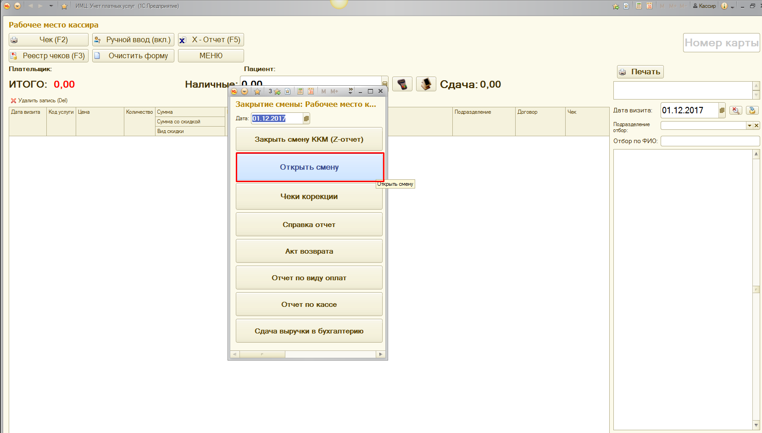Screen dimensions: 762x433
Task: Open calendar icon in dialog toolbar
Action: click(311, 91)
